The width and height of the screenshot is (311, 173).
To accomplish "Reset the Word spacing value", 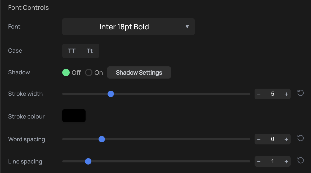I will coord(301,138).
